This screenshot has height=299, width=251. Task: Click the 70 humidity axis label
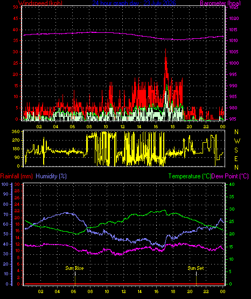pos(6,214)
